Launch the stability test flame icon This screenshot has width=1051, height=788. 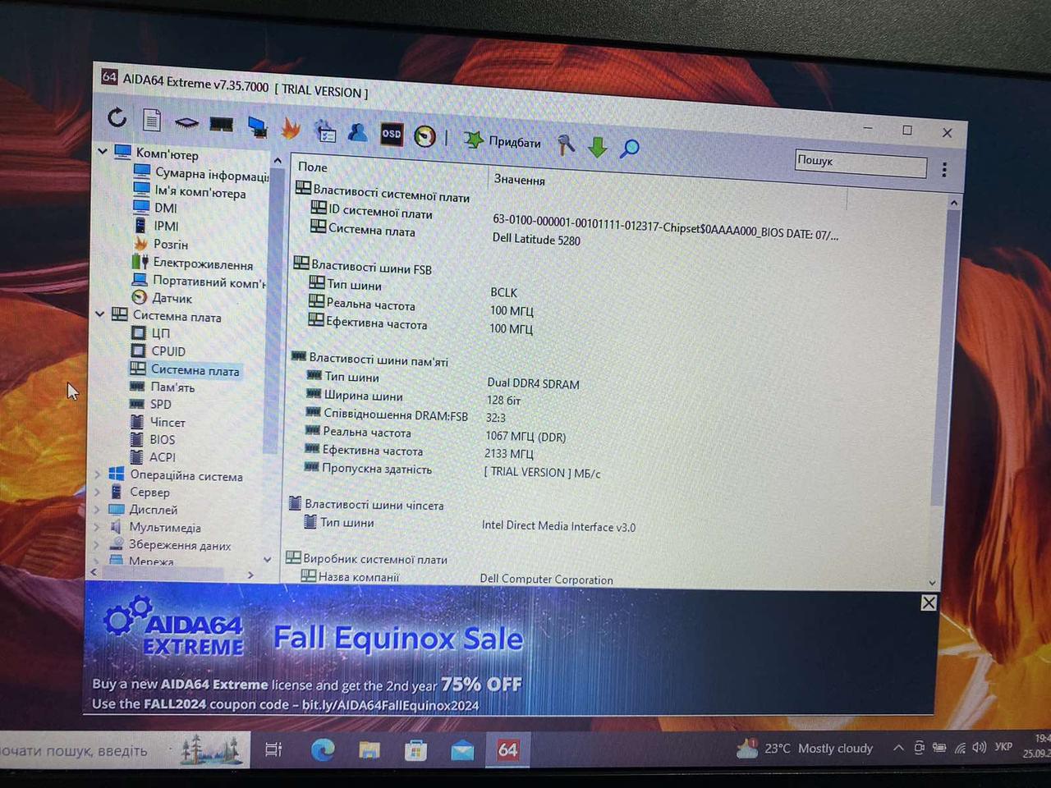pos(291,128)
